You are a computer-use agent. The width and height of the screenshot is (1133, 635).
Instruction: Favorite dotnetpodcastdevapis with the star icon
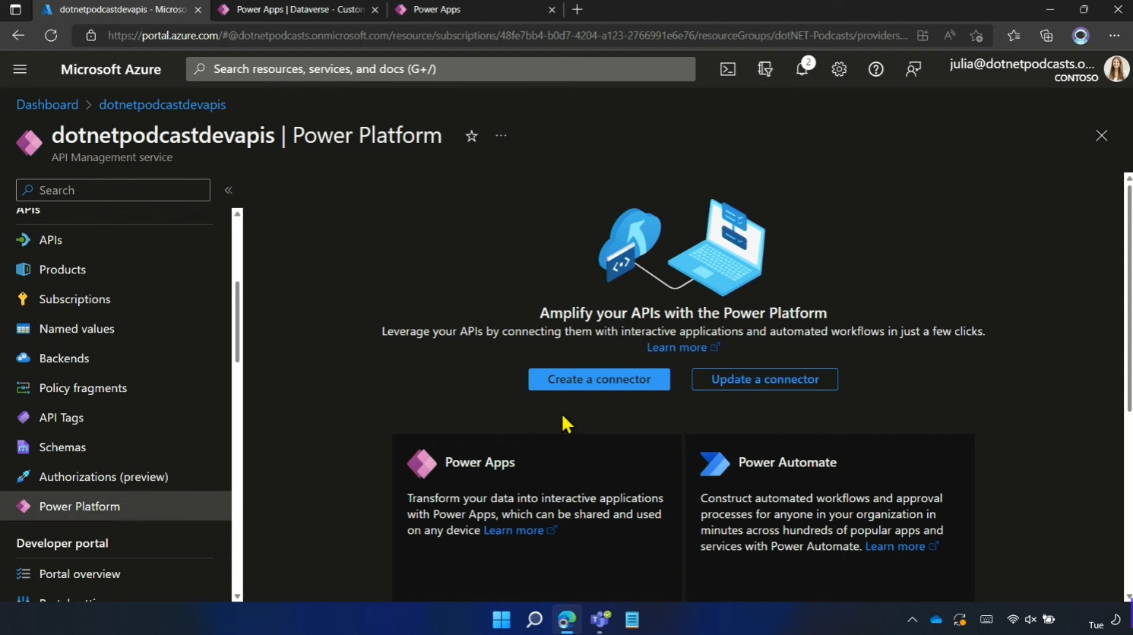(x=471, y=136)
